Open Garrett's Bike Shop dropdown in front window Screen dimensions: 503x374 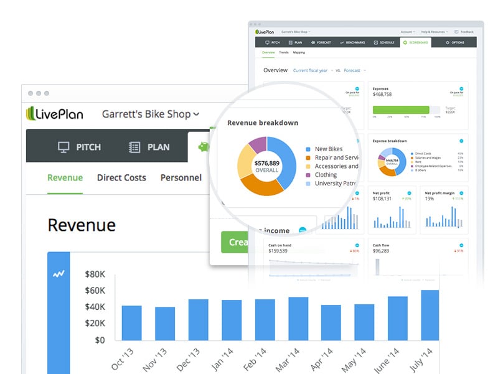(151, 114)
